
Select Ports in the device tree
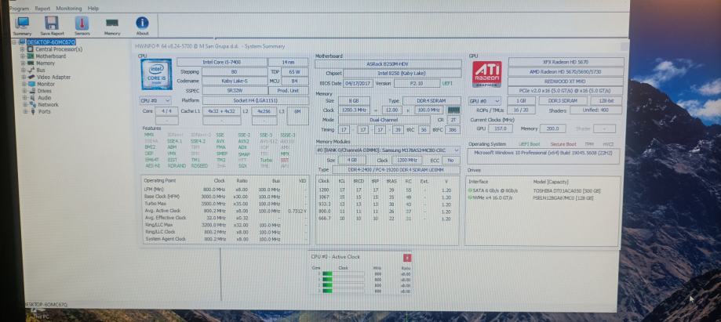point(45,111)
